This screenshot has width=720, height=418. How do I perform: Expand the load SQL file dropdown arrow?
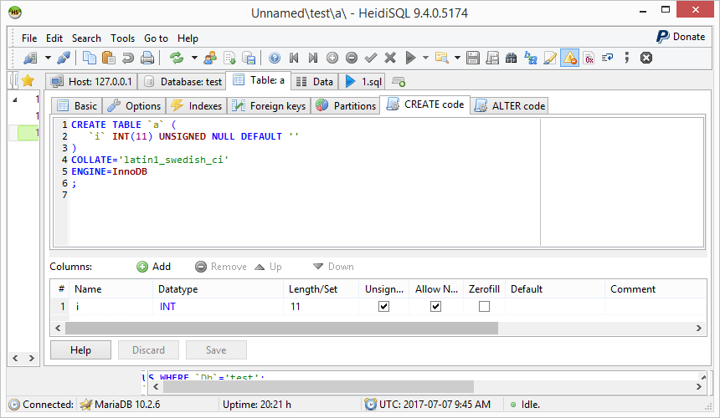(457, 58)
